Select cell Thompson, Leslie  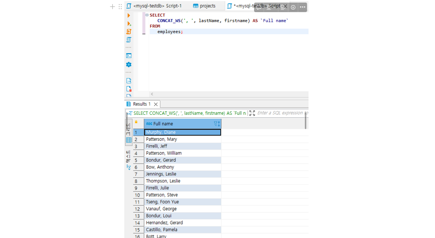coord(182,181)
